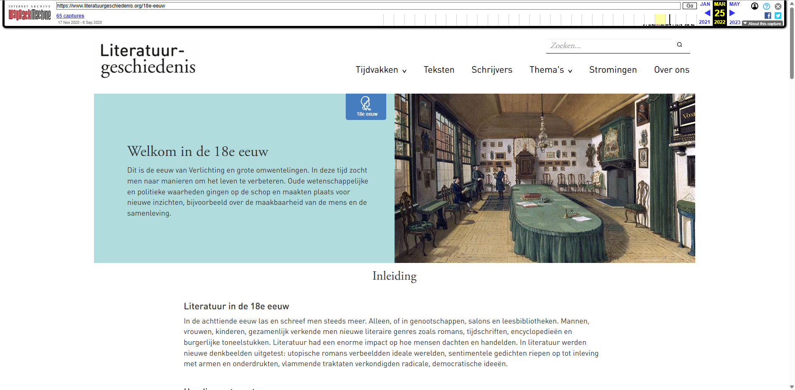The image size is (795, 390).
Task: Expand the Thema's dropdown menu
Action: pyautogui.click(x=550, y=70)
